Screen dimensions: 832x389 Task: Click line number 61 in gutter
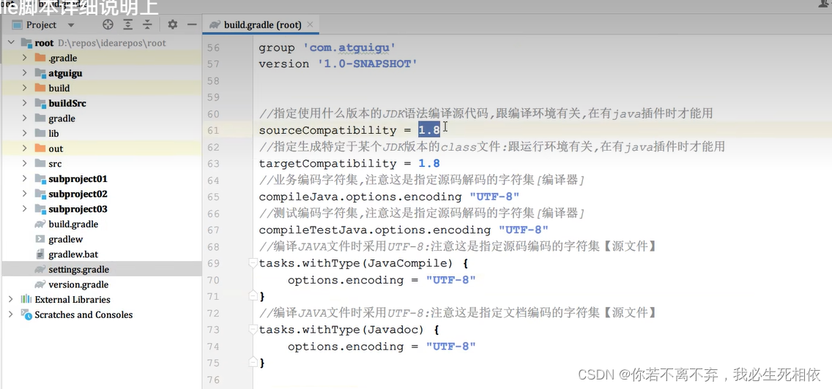point(213,130)
